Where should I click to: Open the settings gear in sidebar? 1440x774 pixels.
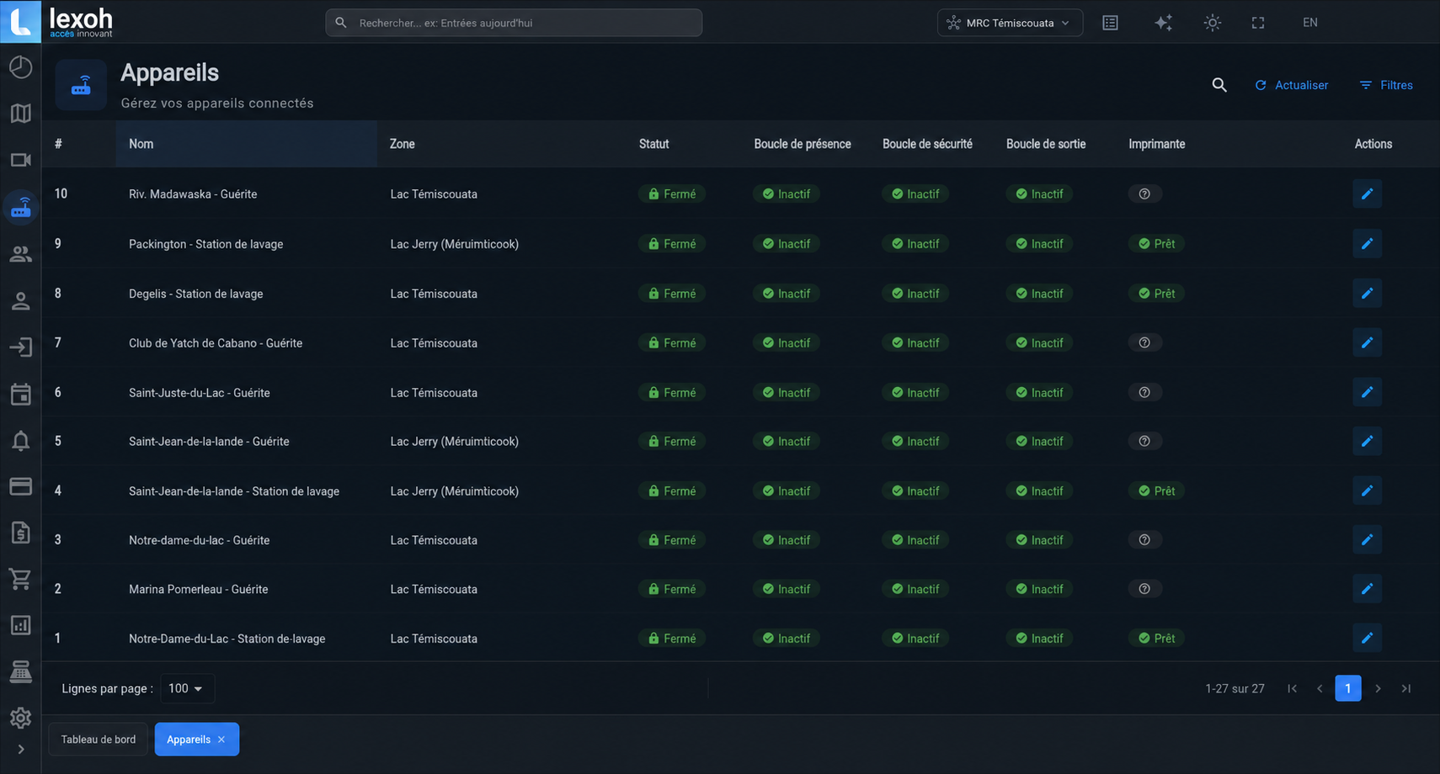pyautogui.click(x=20, y=718)
